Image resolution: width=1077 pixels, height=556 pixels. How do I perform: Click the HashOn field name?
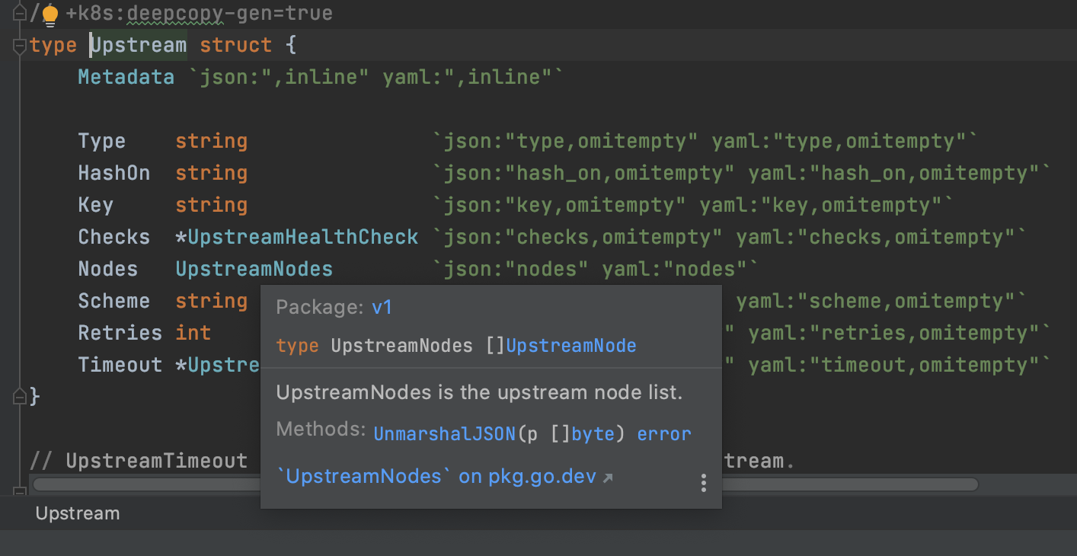[x=114, y=174]
